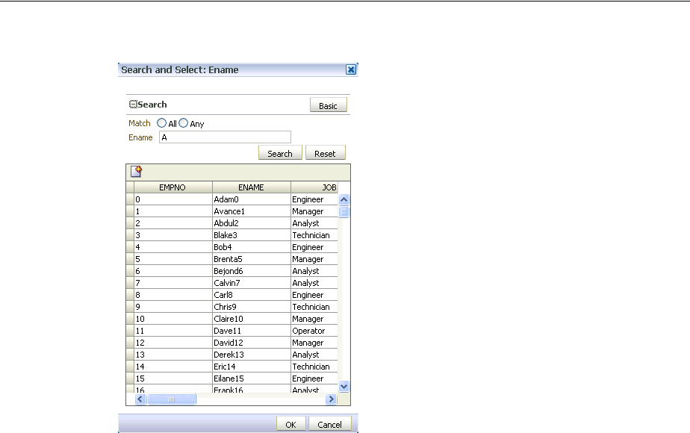Click EMPNO cell with value 10
Viewport: 690px width, 433px height.
tap(173, 319)
